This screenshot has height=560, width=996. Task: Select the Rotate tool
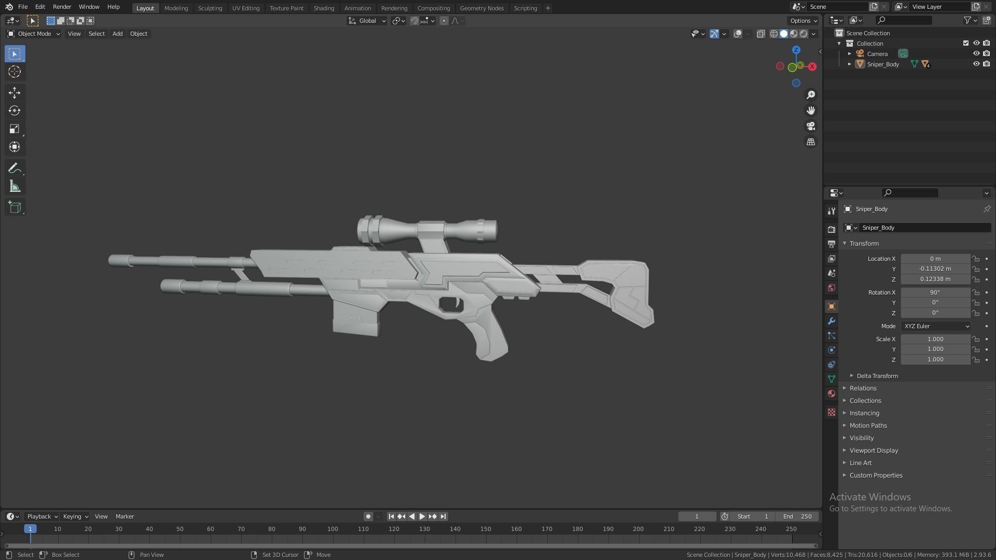click(14, 110)
